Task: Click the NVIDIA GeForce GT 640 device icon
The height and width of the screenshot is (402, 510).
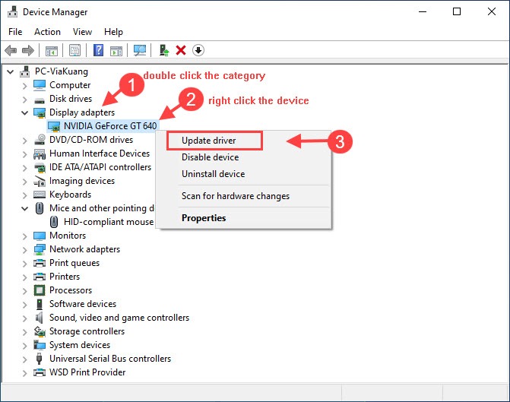Action: 54,126
